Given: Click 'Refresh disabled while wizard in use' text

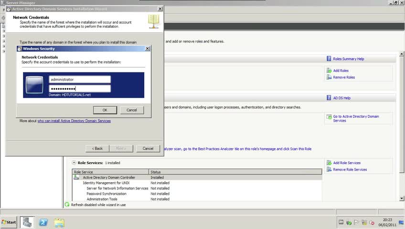Looking at the screenshot, I should pos(98,205).
